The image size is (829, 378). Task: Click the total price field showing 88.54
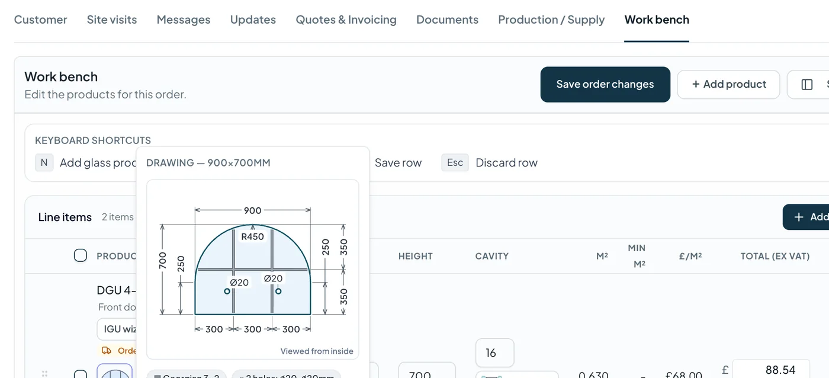click(771, 370)
